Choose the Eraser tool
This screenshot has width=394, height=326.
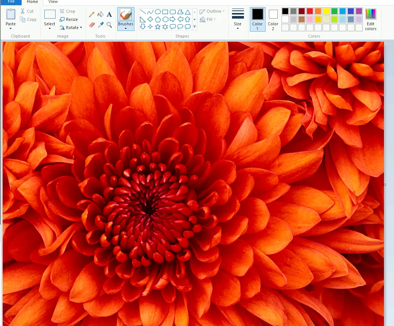click(x=92, y=25)
